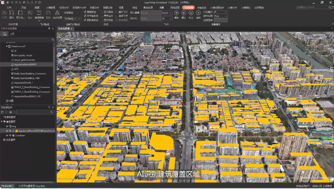Click the Save (保存) ribbon icon
Image resolution: width=334 pixels, height=189 pixels.
(11, 13)
